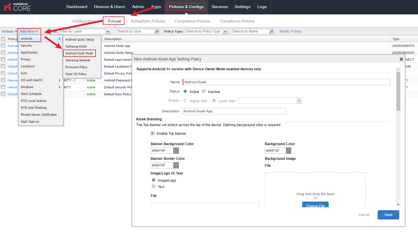Expand the Add New dropdown menu
Viewport: 418px width, 239px height.
[29, 31]
